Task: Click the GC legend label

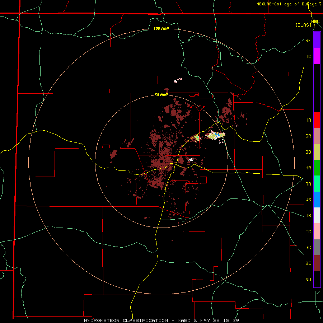Action: tap(308, 248)
